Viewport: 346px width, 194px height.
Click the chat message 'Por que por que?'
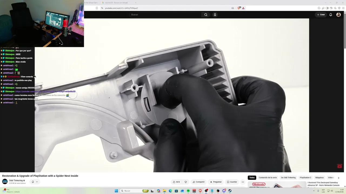click(x=24, y=51)
